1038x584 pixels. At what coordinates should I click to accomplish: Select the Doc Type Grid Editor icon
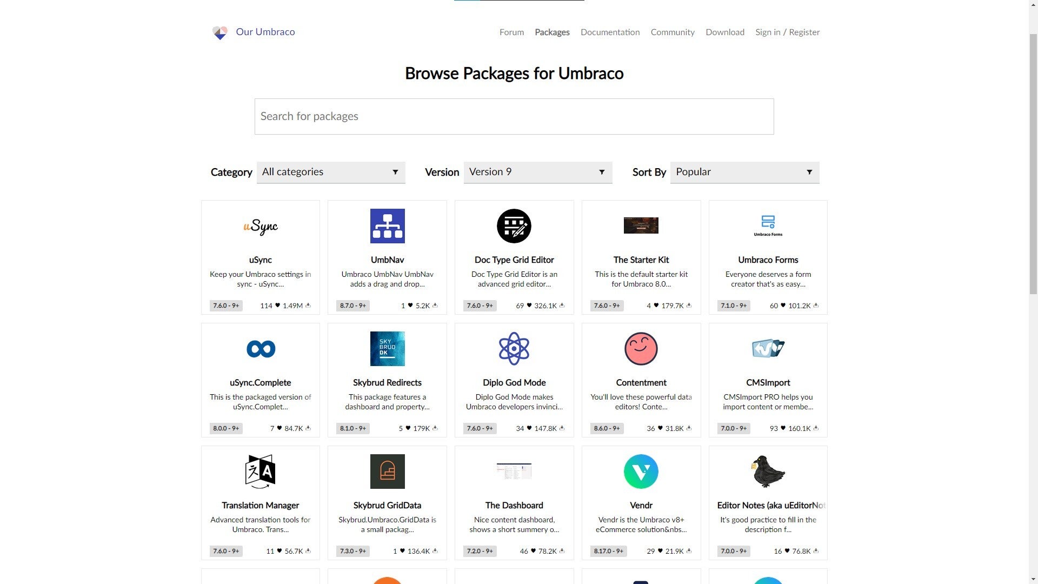[x=514, y=225]
